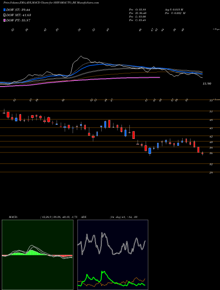Image resolution: width=220 pixels, height=290 pixels.
Task: Click the peak of the white price line
Action: tap(81, 56)
